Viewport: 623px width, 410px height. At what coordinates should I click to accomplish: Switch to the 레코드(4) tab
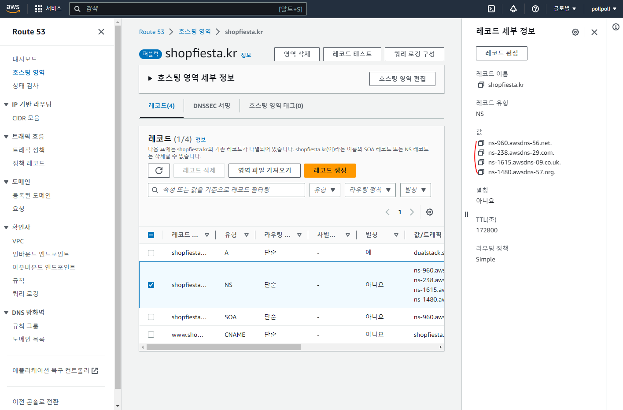click(x=162, y=106)
